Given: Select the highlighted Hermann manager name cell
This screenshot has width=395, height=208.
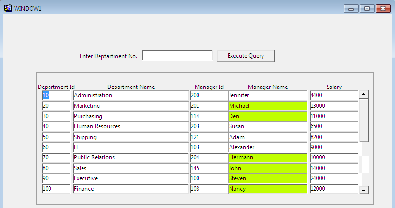Looking at the screenshot, I should [267, 158].
